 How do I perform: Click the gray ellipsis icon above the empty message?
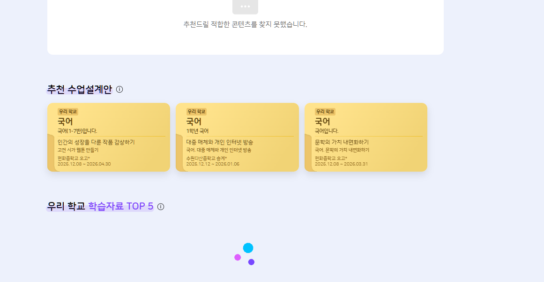click(245, 7)
